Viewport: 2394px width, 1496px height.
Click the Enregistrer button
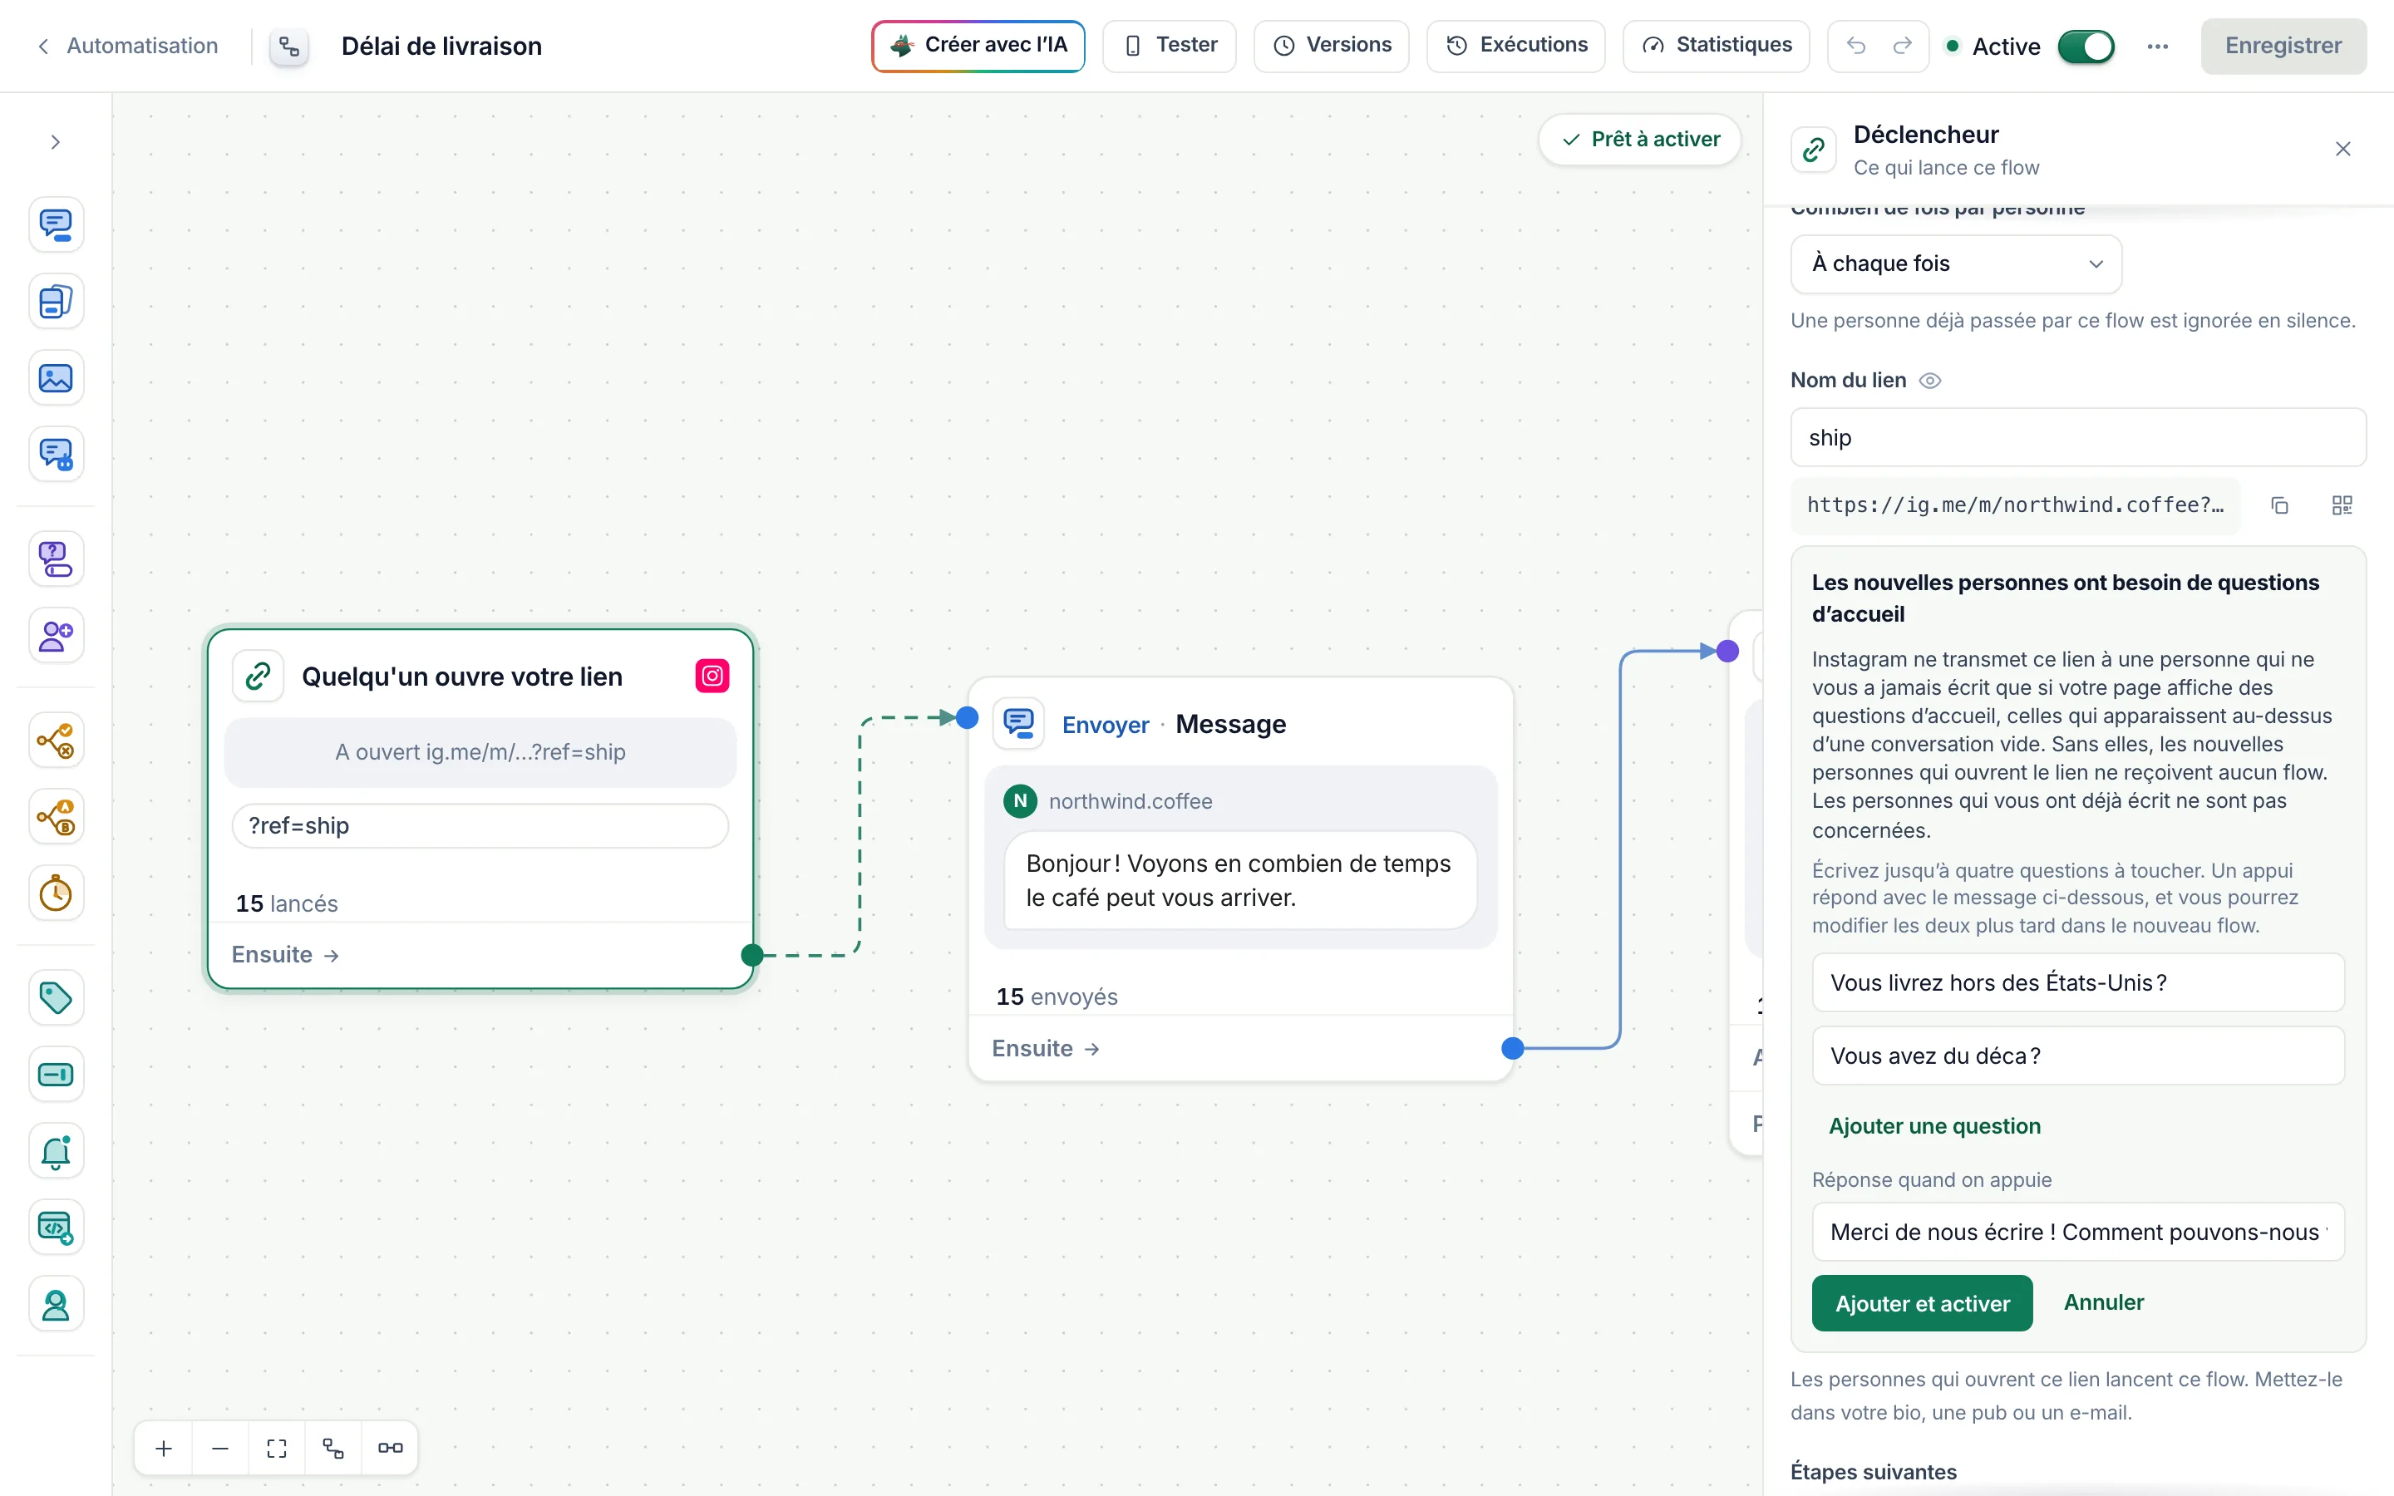pos(2283,46)
